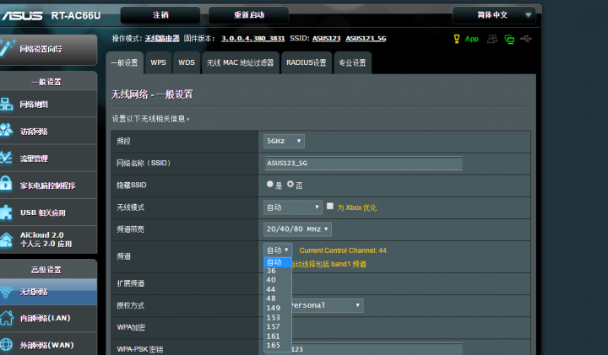608x355 pixels.
Task: Open 外部网络(WAN) in the sidebar
Action: (47, 345)
